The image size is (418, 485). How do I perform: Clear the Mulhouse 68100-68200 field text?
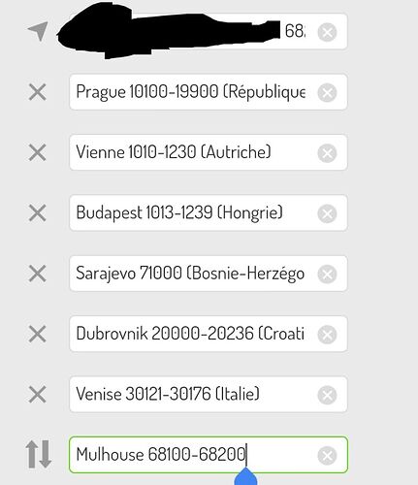click(327, 455)
